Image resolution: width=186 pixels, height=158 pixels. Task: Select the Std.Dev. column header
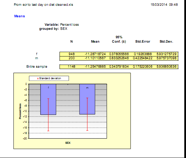coord(166,42)
